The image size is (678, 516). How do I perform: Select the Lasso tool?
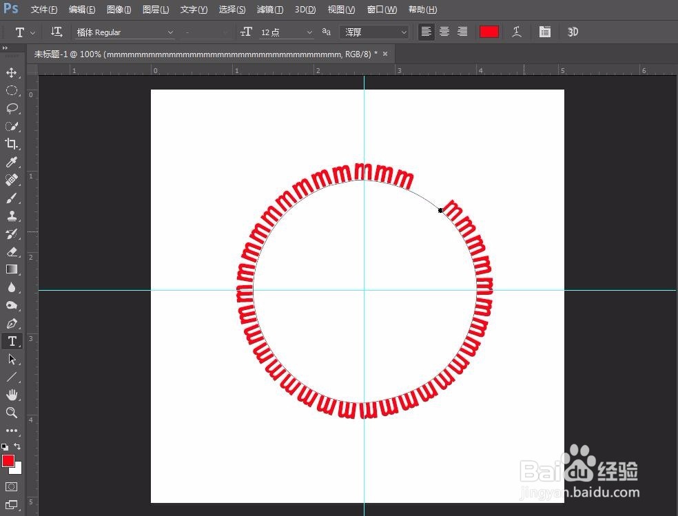(12, 108)
